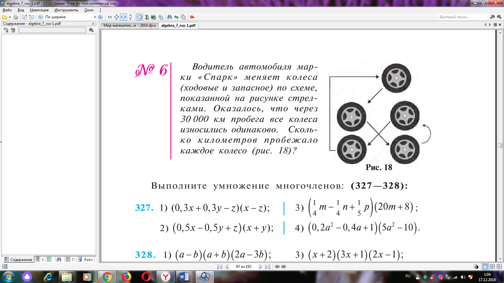
Task: Click the contents panel find binoculars icon
Action: point(91,30)
